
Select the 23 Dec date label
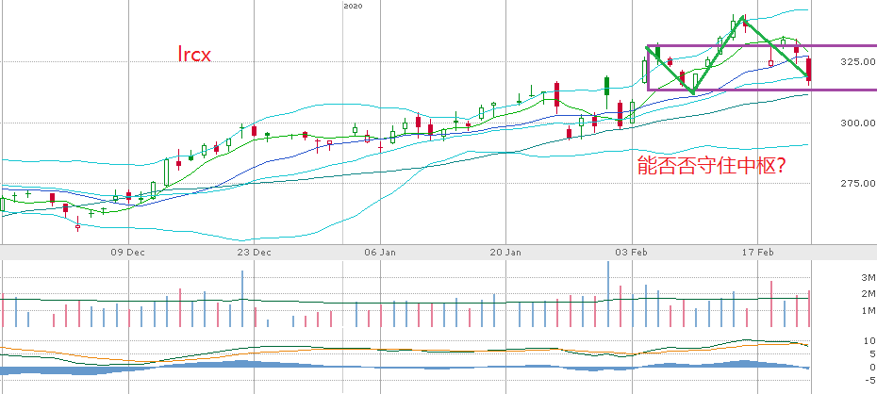[x=255, y=253]
